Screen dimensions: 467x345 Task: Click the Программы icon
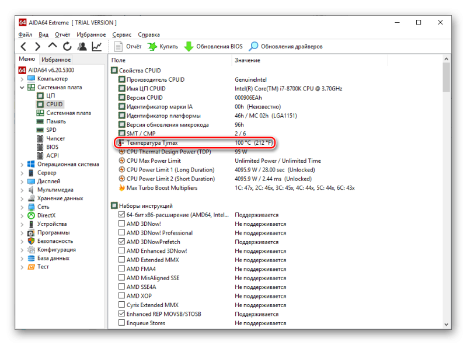(x=31, y=233)
